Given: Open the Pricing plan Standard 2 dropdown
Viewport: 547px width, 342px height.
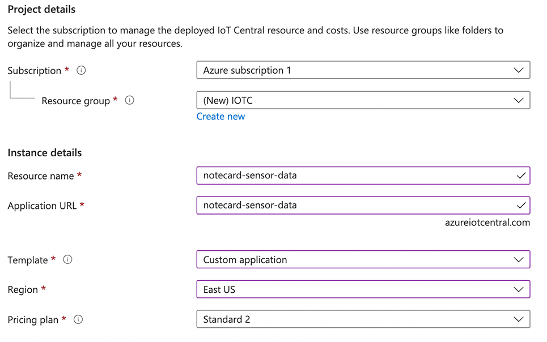Looking at the screenshot, I should [x=363, y=319].
